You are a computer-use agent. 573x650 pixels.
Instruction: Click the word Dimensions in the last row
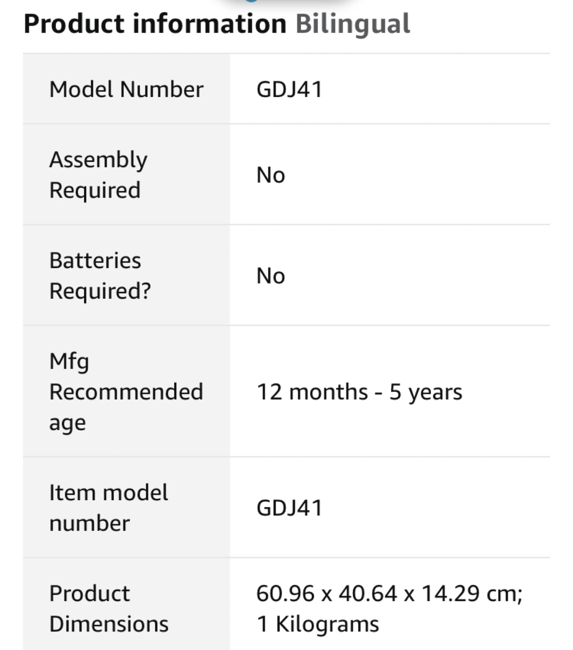coord(109,624)
